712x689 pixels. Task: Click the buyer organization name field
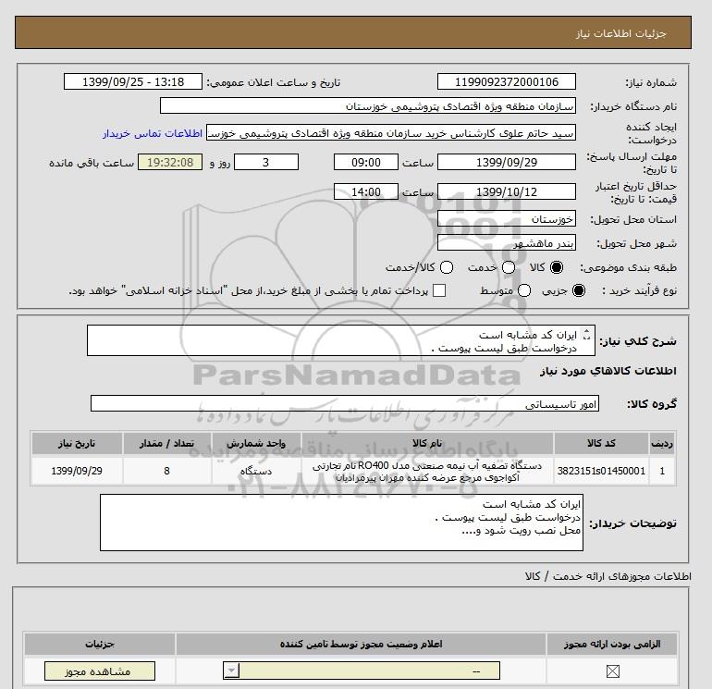coord(368,106)
